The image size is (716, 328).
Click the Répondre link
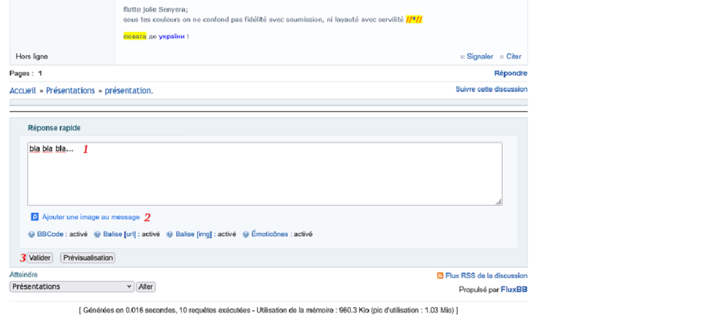click(x=510, y=73)
